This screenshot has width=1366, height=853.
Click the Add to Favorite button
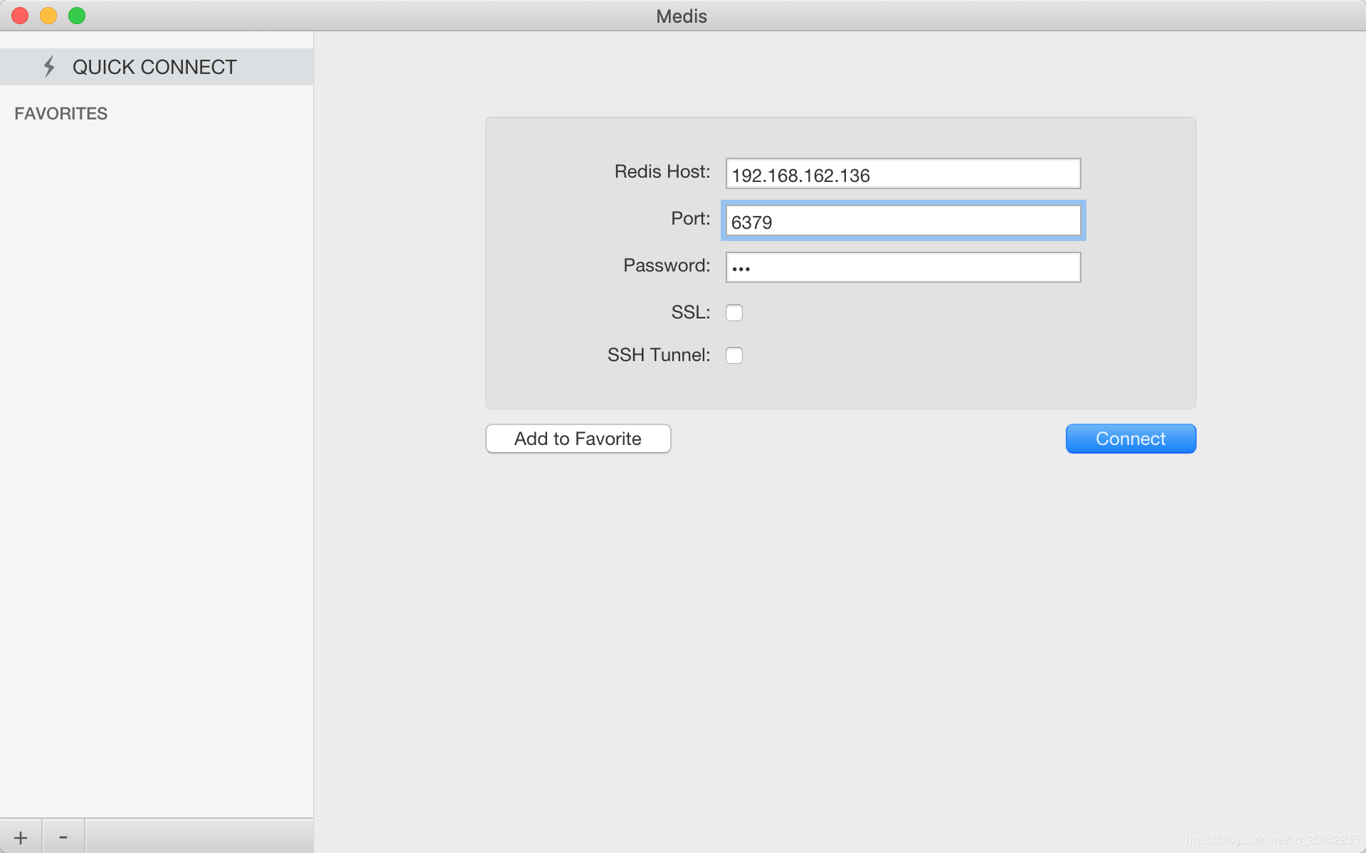click(578, 439)
